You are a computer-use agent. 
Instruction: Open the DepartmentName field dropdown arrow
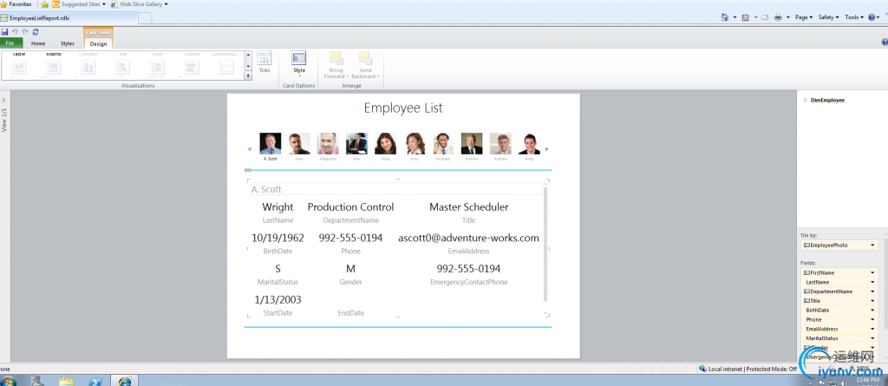[x=872, y=291]
